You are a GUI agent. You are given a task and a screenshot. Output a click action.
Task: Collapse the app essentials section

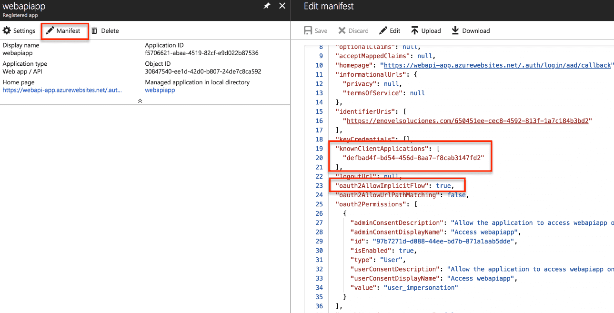coord(140,101)
